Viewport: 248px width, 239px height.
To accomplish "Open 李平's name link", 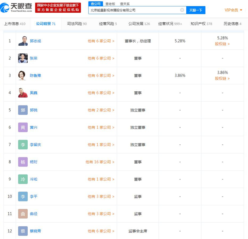I will [34, 197].
